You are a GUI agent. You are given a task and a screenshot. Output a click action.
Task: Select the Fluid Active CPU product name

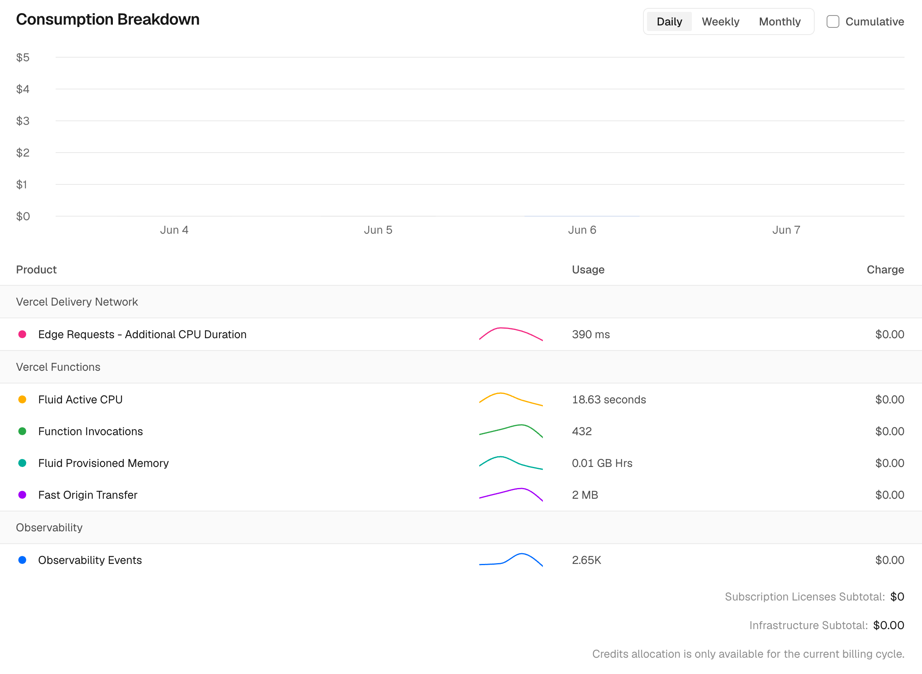pos(80,399)
